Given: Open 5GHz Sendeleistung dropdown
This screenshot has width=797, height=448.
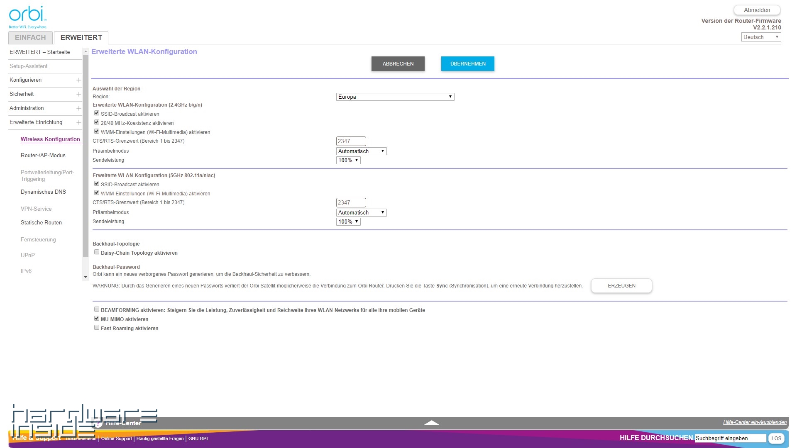Looking at the screenshot, I should pyautogui.click(x=348, y=222).
